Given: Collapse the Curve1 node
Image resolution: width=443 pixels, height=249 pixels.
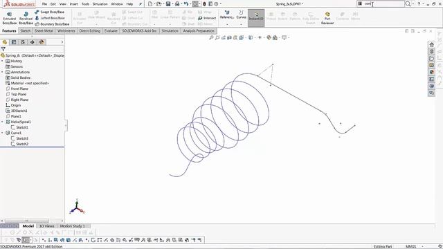Looking at the screenshot, I should coord(2,133).
